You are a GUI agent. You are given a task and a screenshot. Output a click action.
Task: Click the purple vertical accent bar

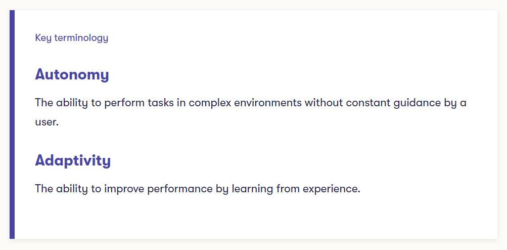point(12,124)
